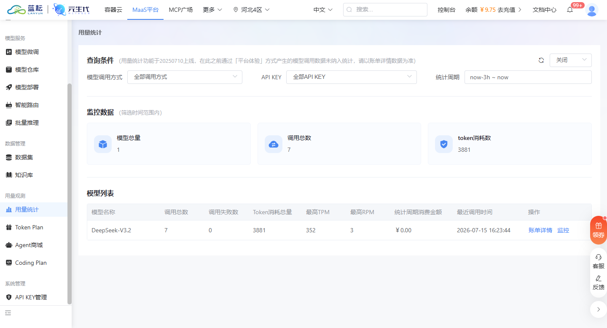Image resolution: width=607 pixels, height=328 pixels.
Task: Click the 3881 value in the token消耗数 card
Action: click(464, 150)
